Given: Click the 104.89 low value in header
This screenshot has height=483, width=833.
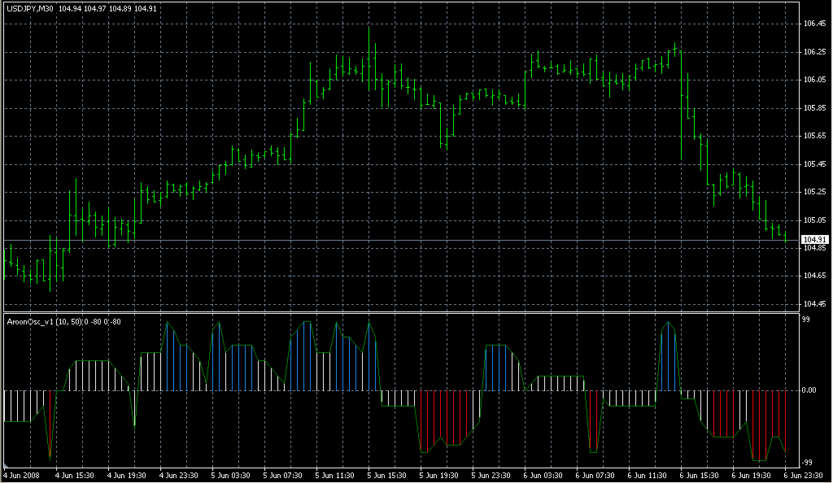Looking at the screenshot, I should pos(120,8).
